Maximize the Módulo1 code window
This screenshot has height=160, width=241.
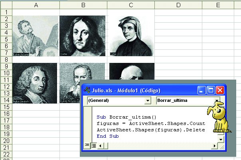[211, 90]
